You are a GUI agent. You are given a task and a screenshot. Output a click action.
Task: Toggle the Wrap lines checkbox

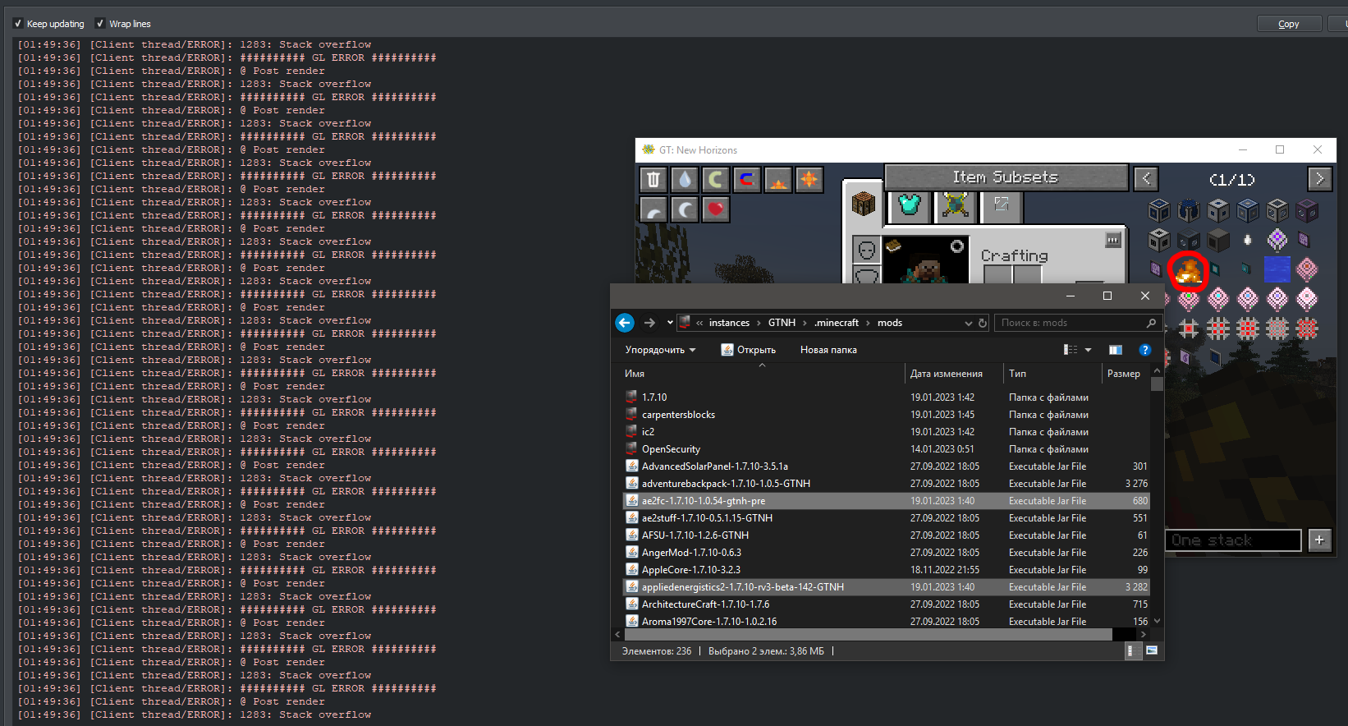coord(100,24)
